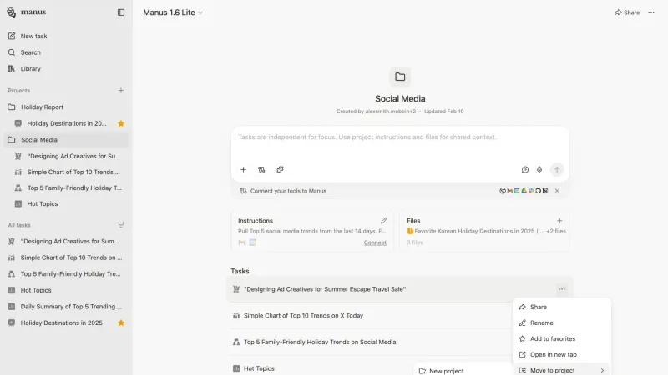Select Holiday Destinations in 20... under Holiday Report
668x375 pixels.
click(x=67, y=123)
